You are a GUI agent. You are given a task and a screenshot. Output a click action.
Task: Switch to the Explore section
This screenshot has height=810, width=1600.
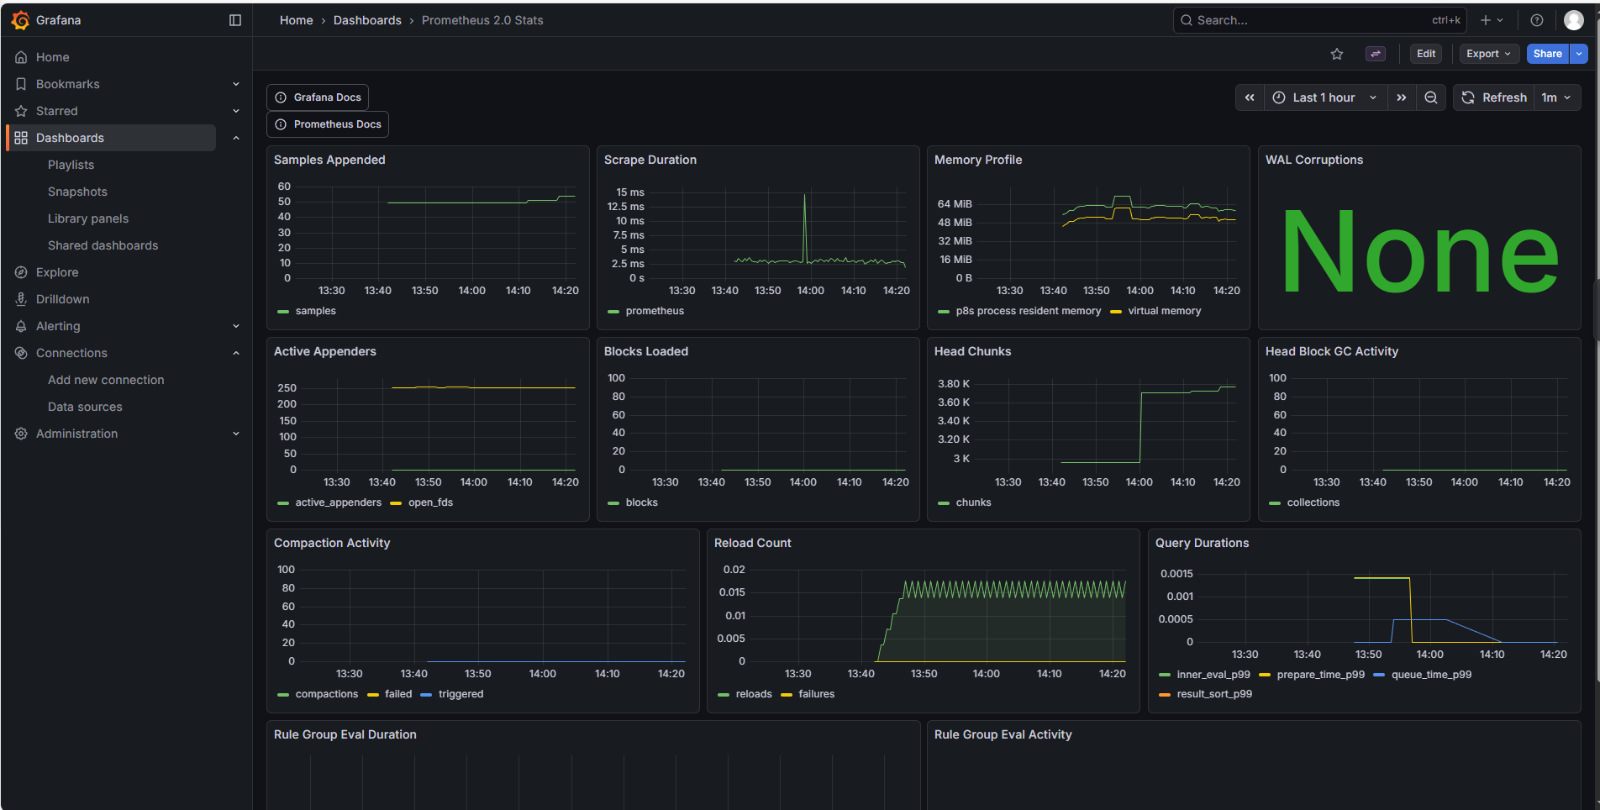pos(56,271)
